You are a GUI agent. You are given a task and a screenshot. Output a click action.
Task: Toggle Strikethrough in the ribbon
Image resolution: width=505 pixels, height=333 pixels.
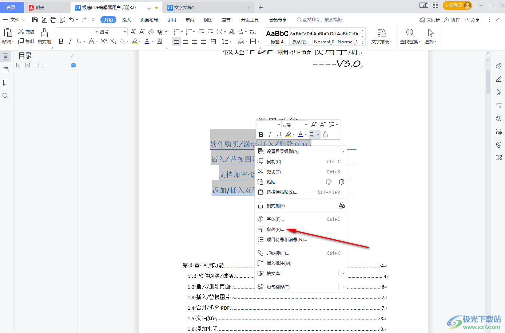tap(91, 41)
